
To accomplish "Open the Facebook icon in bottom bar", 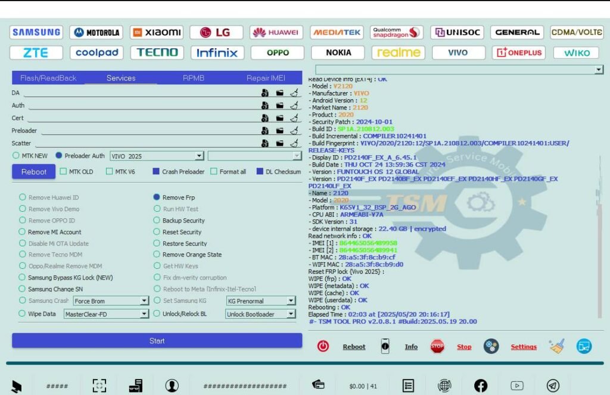I will click(x=481, y=385).
